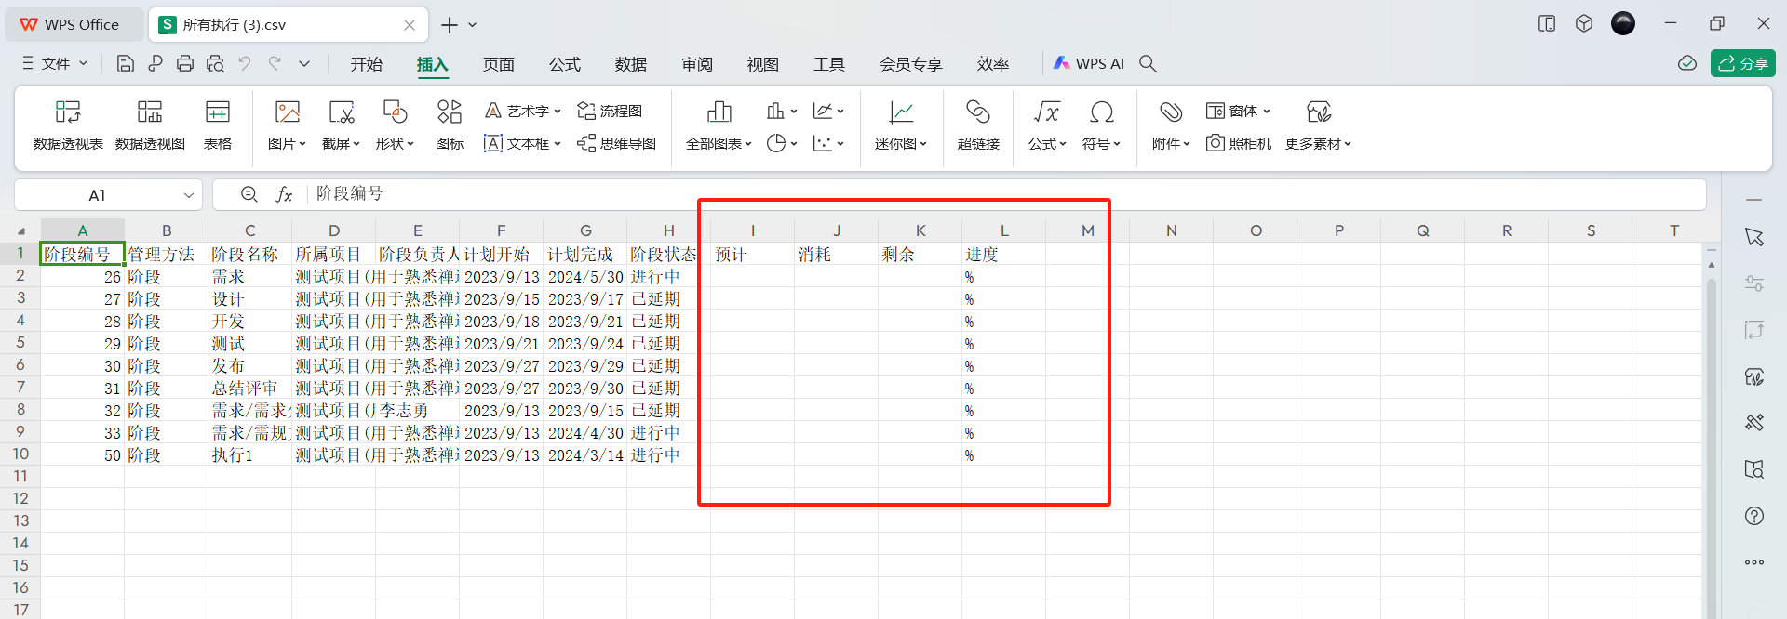Click the Name Box showing A1
1787x619 pixels.
98,195
